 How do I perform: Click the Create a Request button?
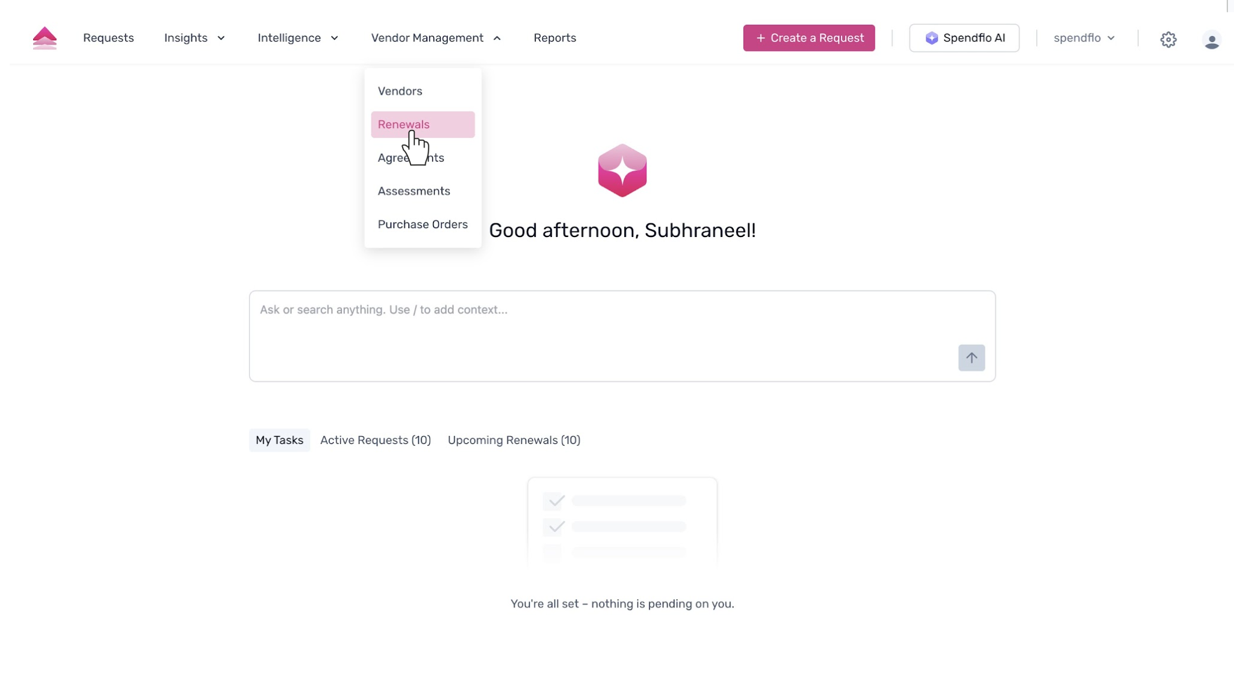click(808, 38)
